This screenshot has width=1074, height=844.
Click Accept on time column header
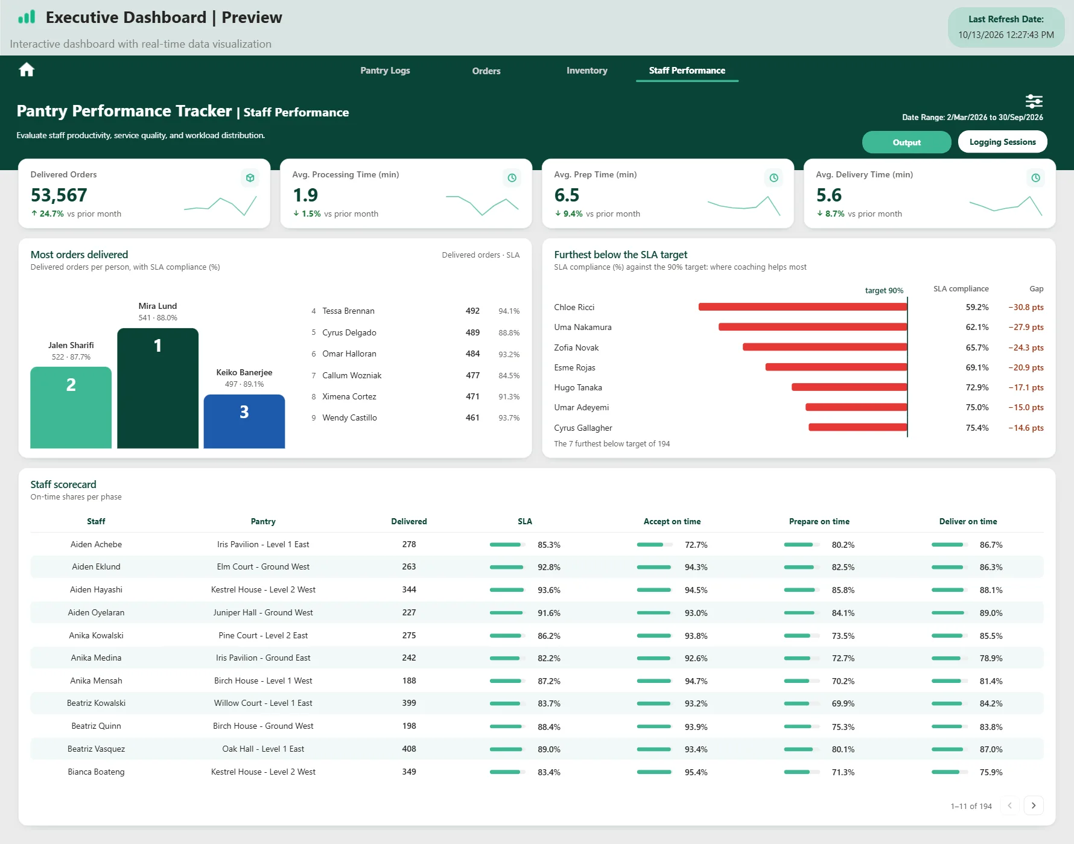point(672,521)
